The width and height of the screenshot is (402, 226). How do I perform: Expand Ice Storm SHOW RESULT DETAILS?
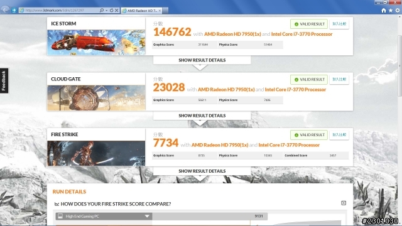(x=202, y=60)
